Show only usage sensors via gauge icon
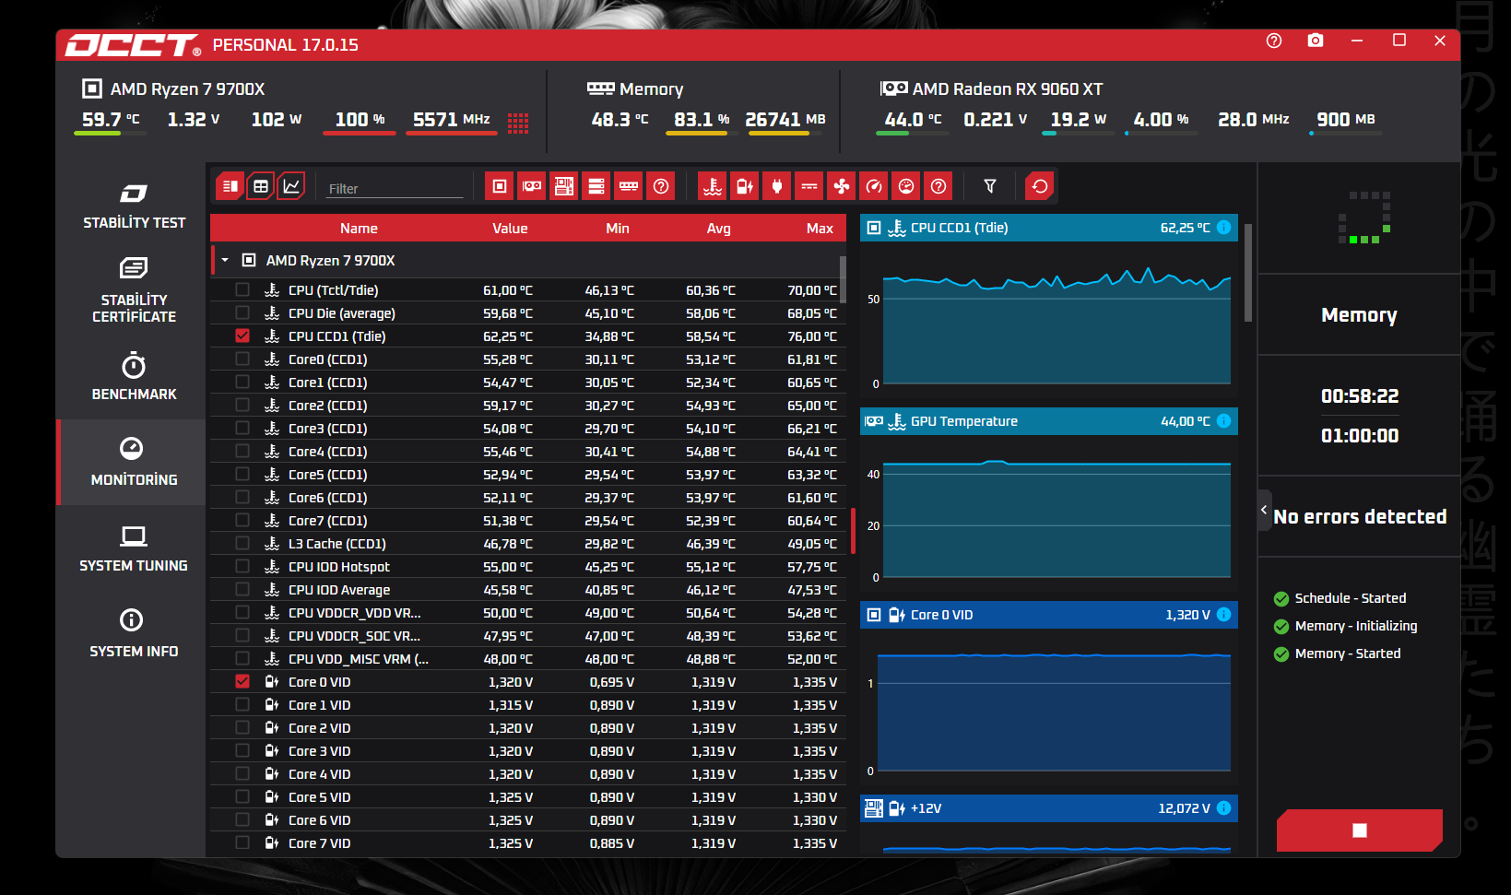Viewport: 1511px width, 895px height. pos(906,186)
